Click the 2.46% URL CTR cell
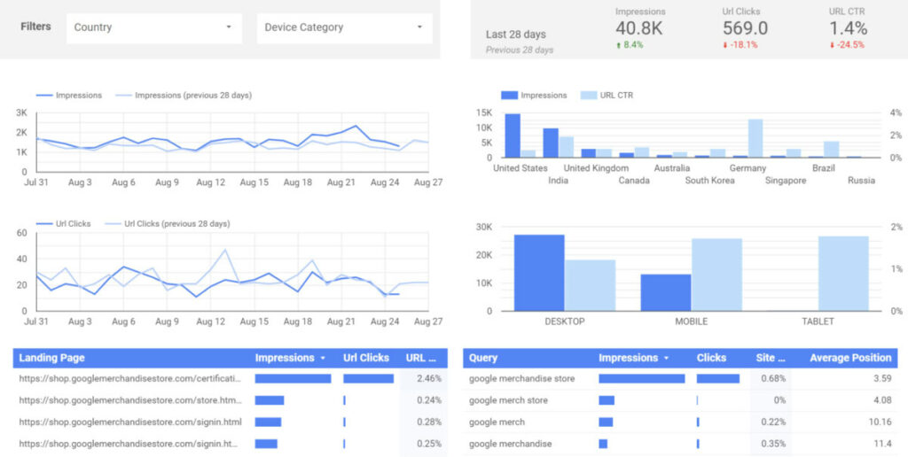This screenshot has width=908, height=457. click(x=428, y=378)
